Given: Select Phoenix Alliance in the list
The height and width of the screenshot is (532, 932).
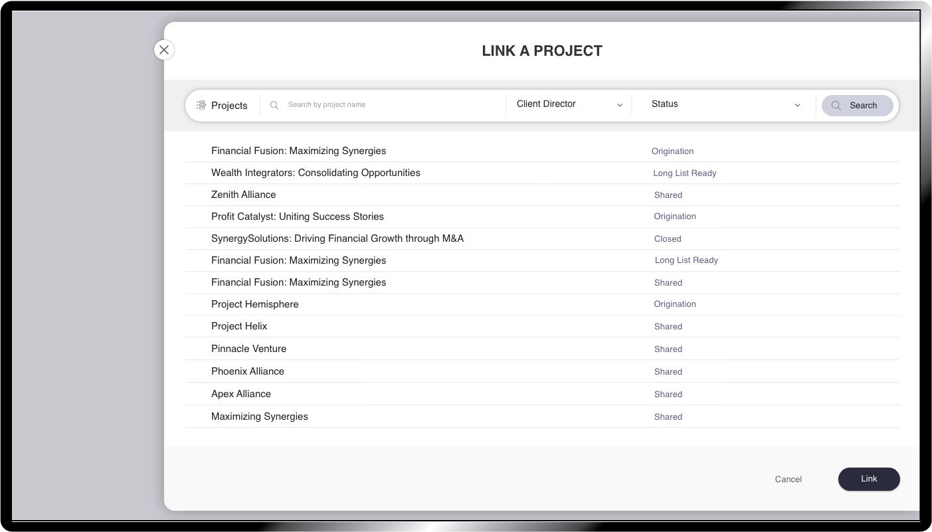Looking at the screenshot, I should [247, 371].
